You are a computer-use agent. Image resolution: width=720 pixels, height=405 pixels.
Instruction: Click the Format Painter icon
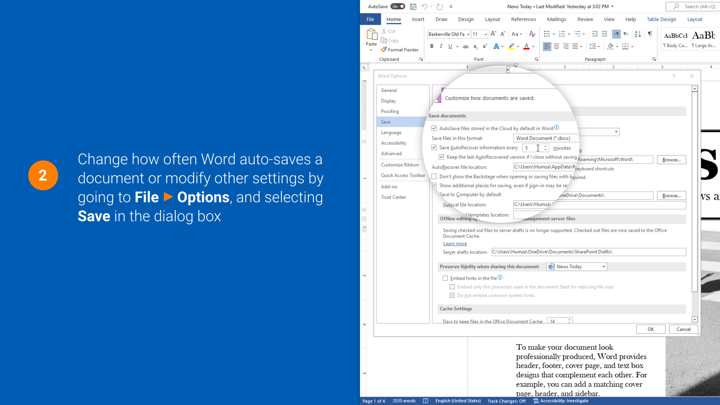pyautogui.click(x=384, y=49)
